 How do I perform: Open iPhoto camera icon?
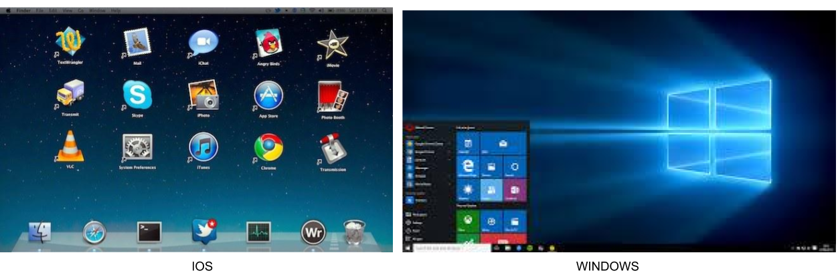tap(203, 95)
